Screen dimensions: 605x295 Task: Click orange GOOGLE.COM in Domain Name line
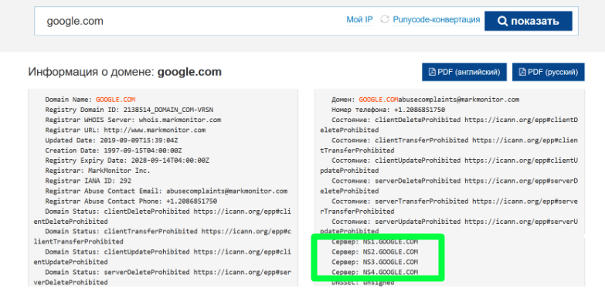tap(115, 100)
